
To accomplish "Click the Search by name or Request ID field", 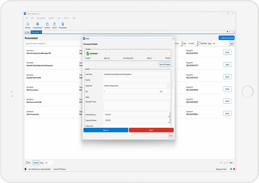I will pos(54,44).
